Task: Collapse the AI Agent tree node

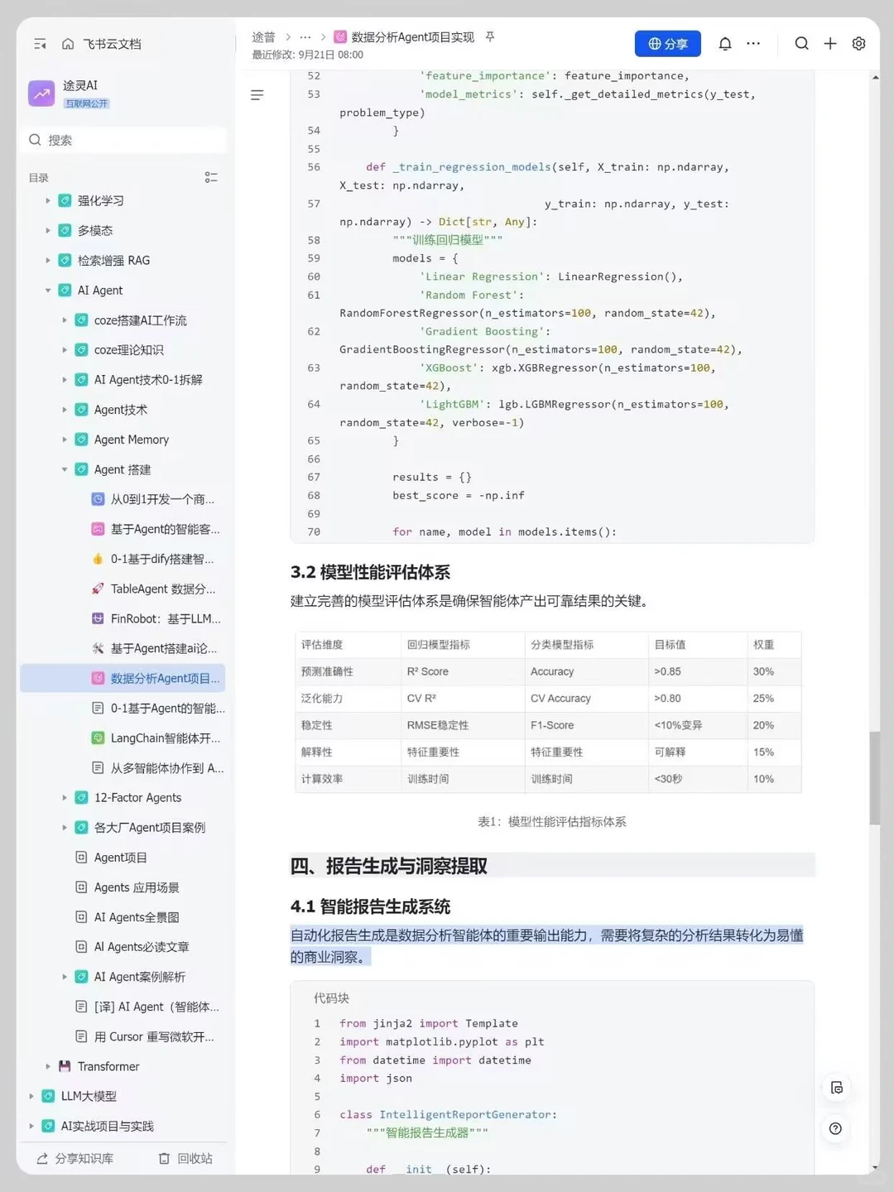Action: (x=47, y=291)
